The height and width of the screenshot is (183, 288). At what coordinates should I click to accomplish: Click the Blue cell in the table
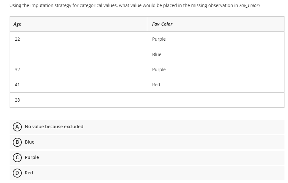click(216, 54)
